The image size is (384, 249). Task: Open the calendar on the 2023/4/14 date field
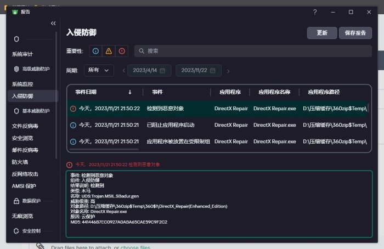point(162,71)
